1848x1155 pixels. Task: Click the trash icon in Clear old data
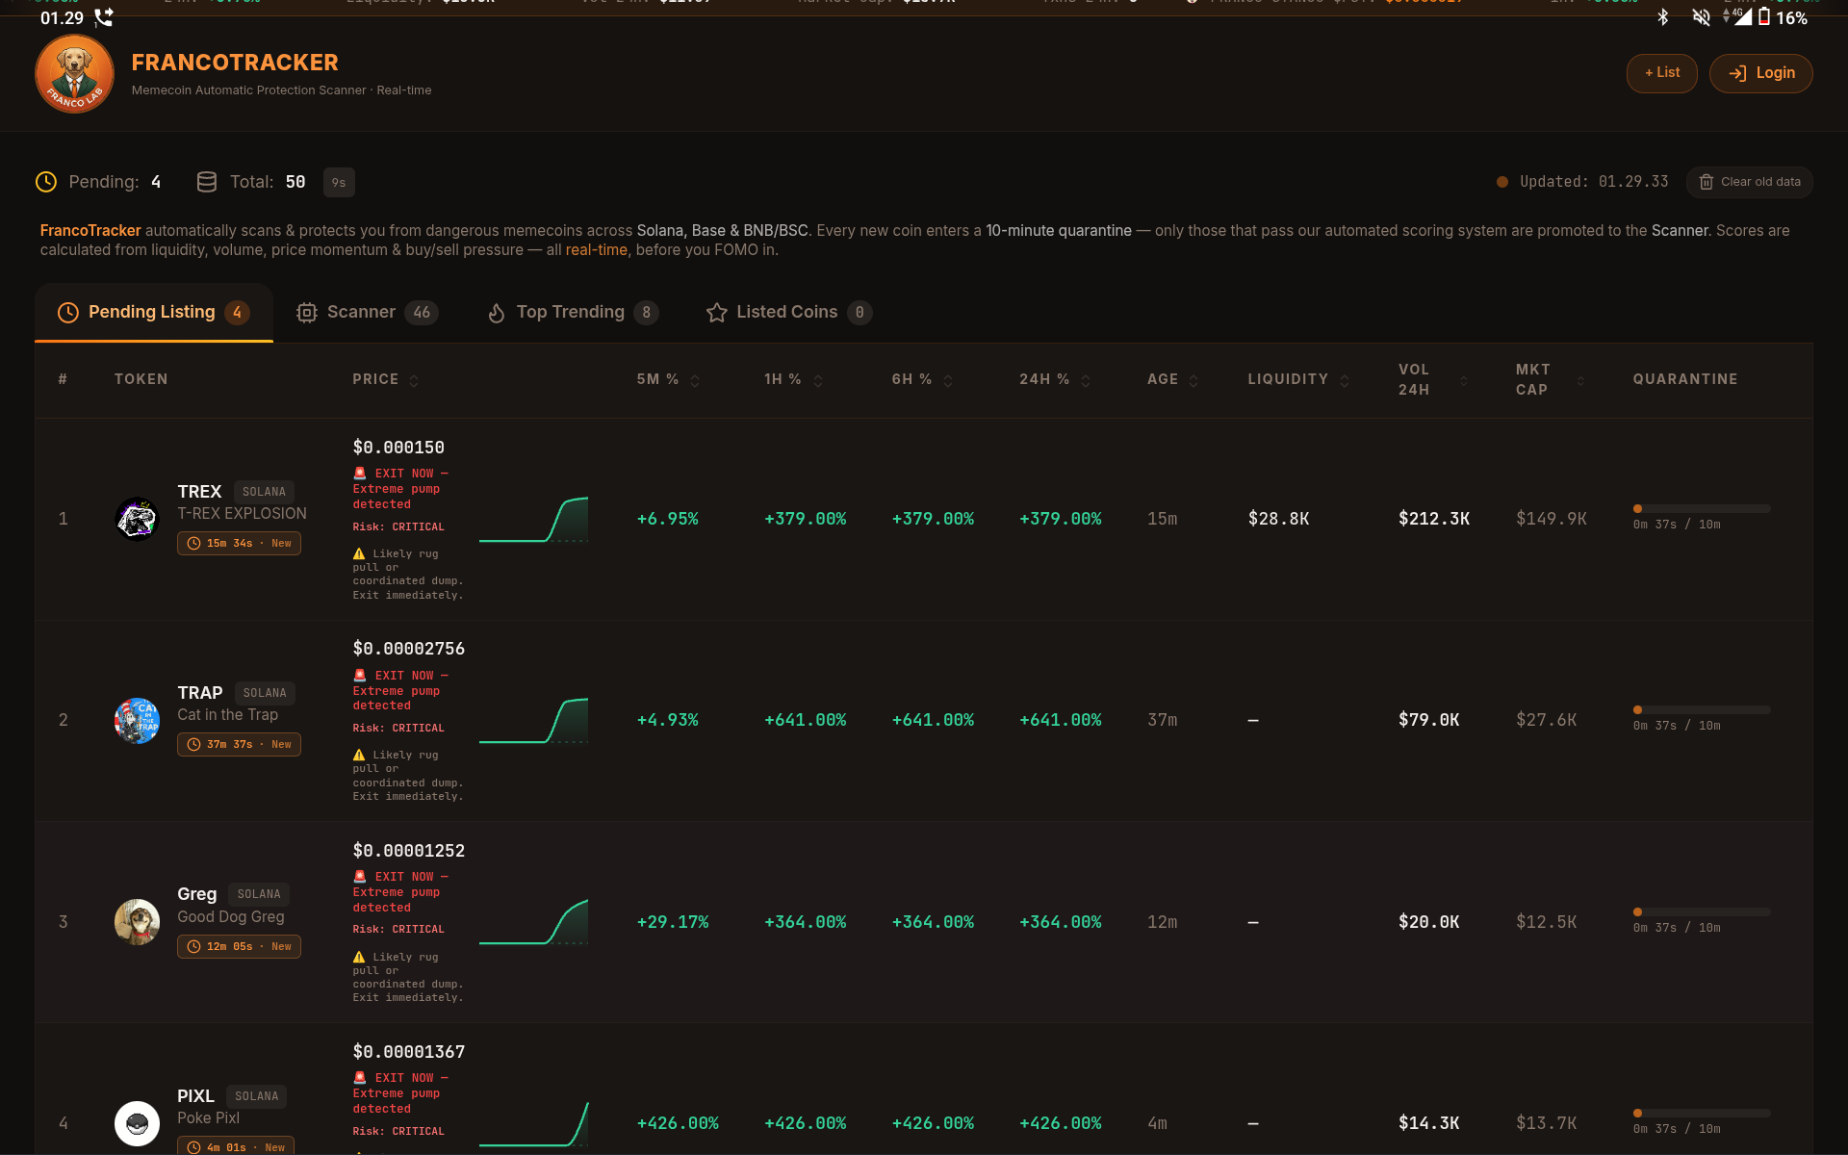point(1707,182)
